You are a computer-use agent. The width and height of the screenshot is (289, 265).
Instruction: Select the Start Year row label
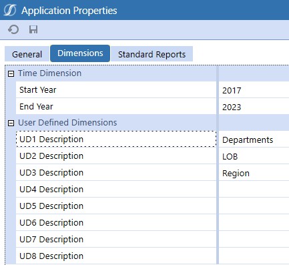pos(116,90)
